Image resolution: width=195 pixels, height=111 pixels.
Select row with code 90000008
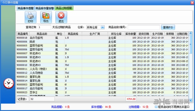(x=103, y=57)
